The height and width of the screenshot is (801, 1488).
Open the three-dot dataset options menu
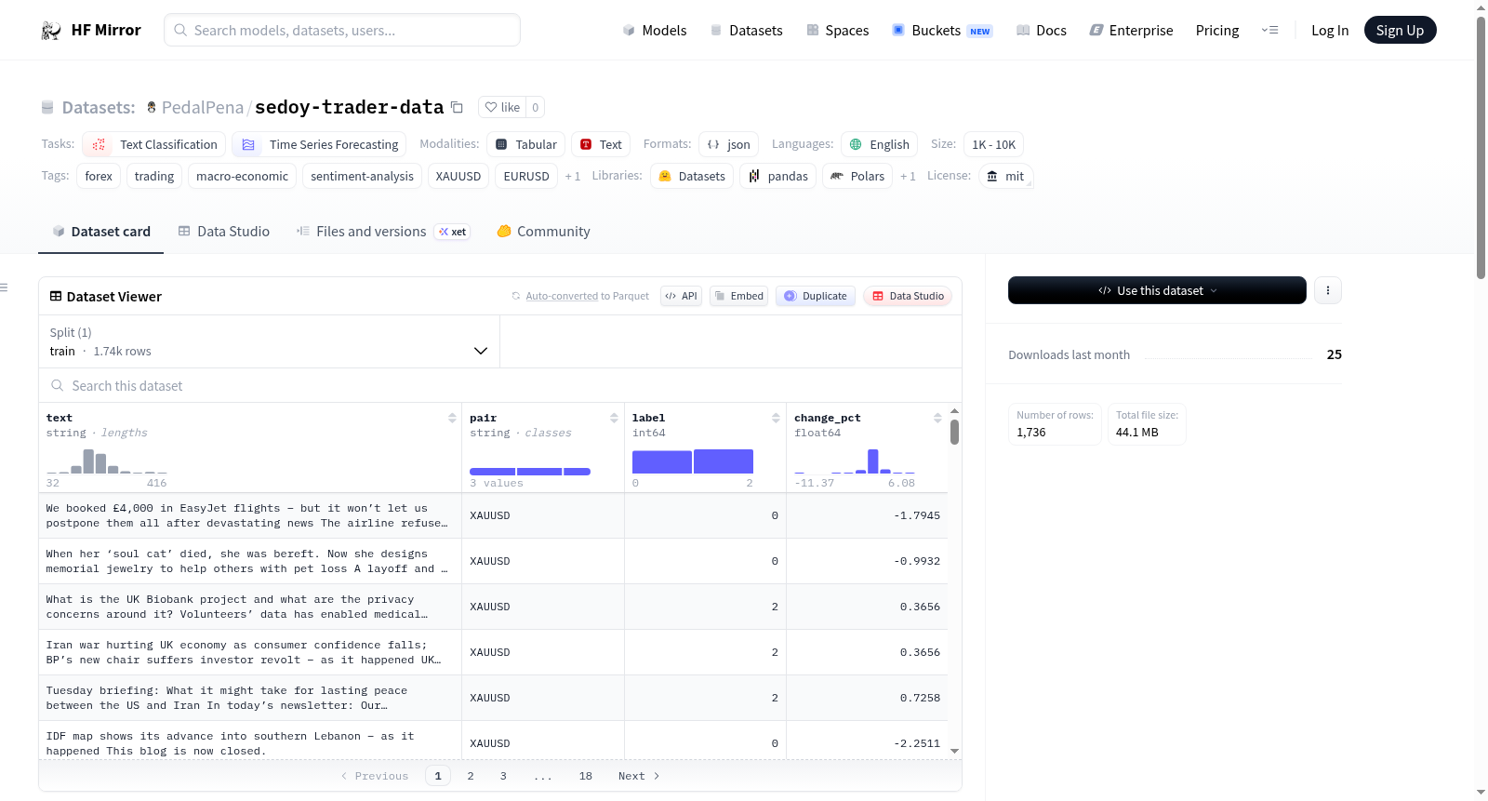click(x=1328, y=290)
